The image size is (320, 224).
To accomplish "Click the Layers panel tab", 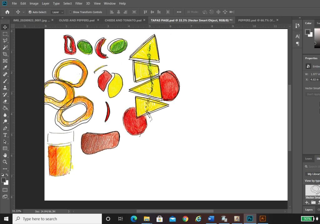I will click(x=309, y=210).
